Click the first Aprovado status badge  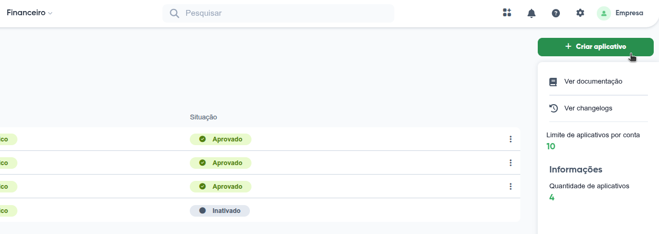220,139
